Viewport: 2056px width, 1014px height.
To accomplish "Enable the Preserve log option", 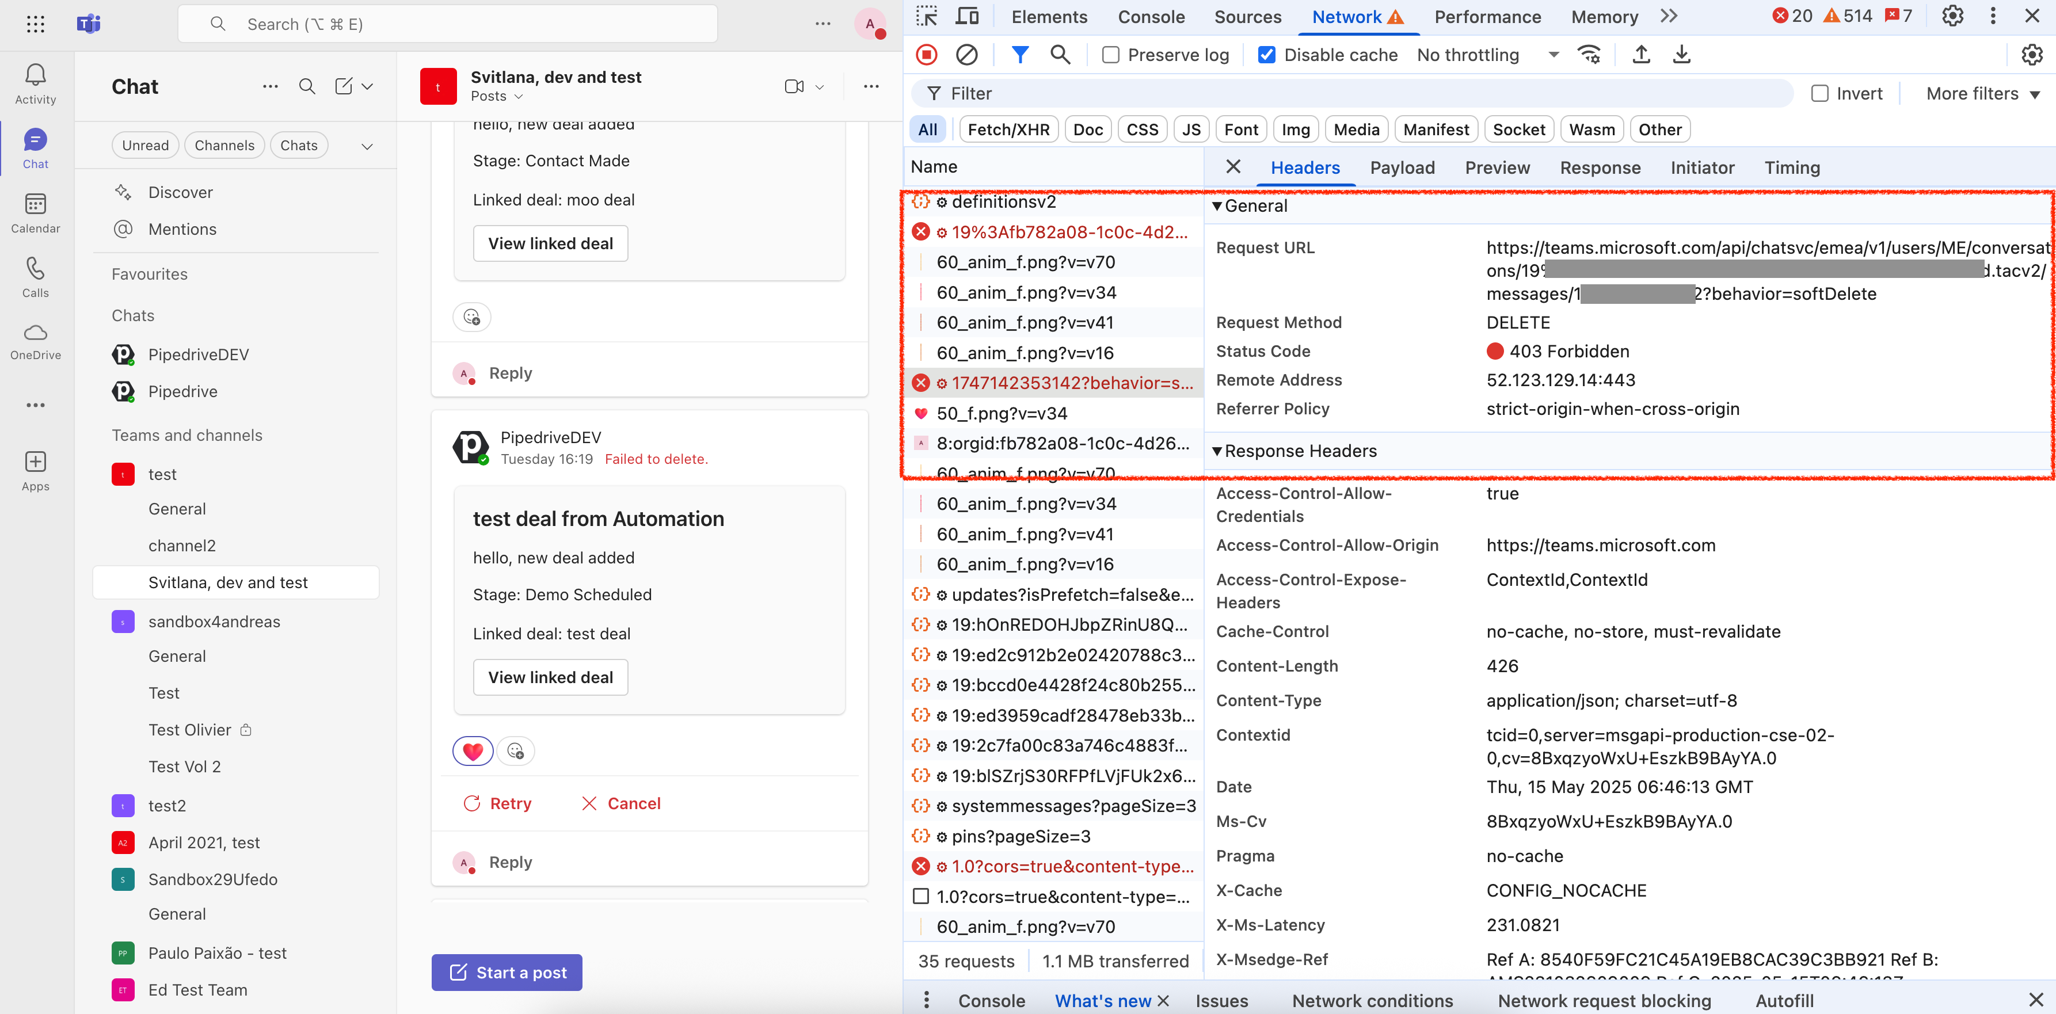I will [1110, 54].
